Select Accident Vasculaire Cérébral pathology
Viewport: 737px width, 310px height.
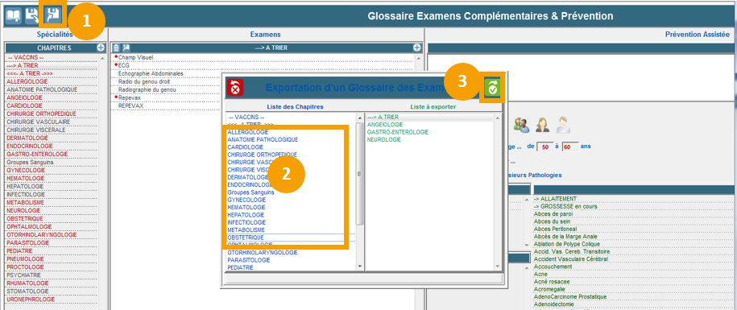[570, 258]
